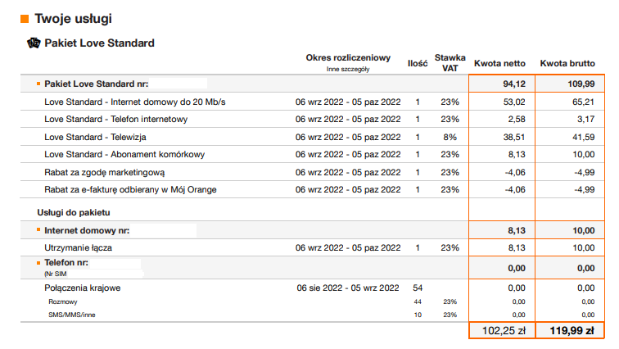Click the orange bullet before Internet domowy nr
Image resolution: width=619 pixels, height=349 pixels.
38,230
